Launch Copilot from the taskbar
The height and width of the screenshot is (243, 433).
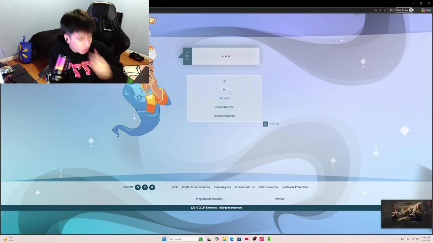(217, 239)
